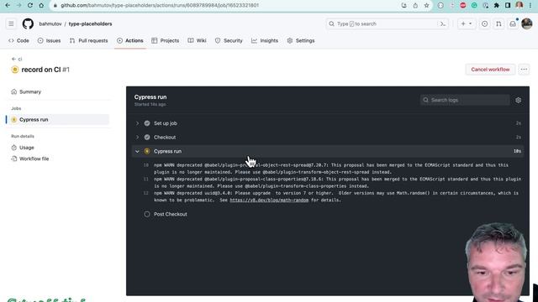Click the 'record on CI' run title
The width and height of the screenshot is (538, 302).
41,70
